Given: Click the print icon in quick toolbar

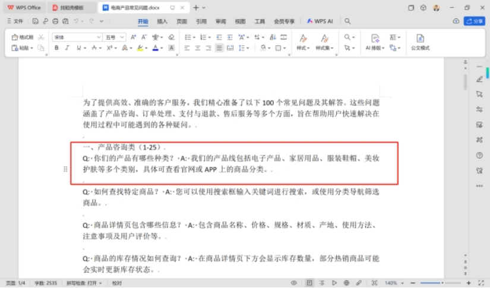Looking at the screenshot, I should point(55,21).
